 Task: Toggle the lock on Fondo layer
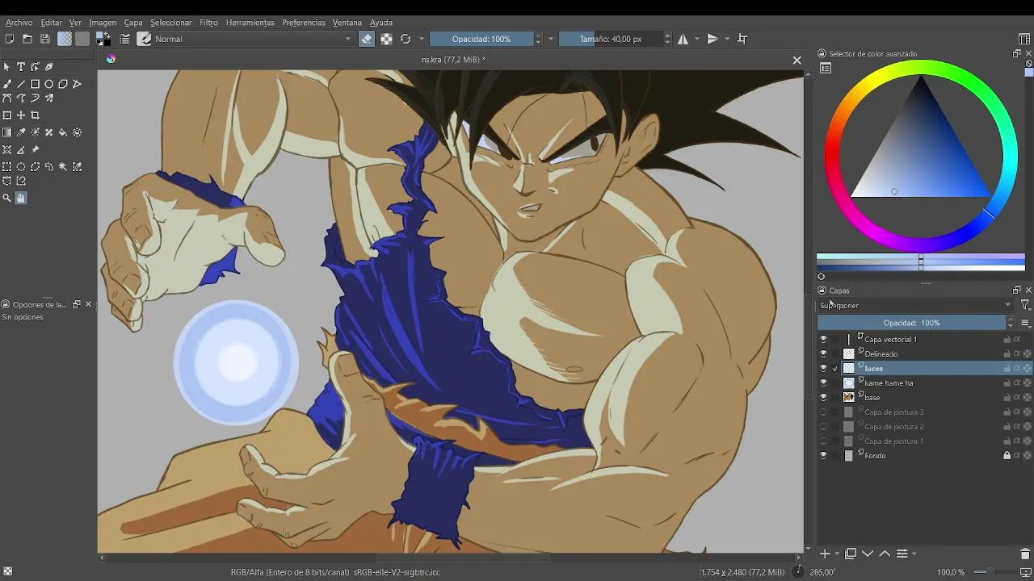(x=1007, y=455)
